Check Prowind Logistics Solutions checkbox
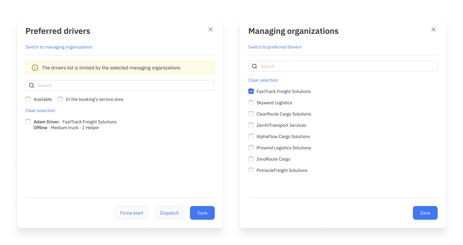This screenshot has width=463, height=245. (x=251, y=148)
